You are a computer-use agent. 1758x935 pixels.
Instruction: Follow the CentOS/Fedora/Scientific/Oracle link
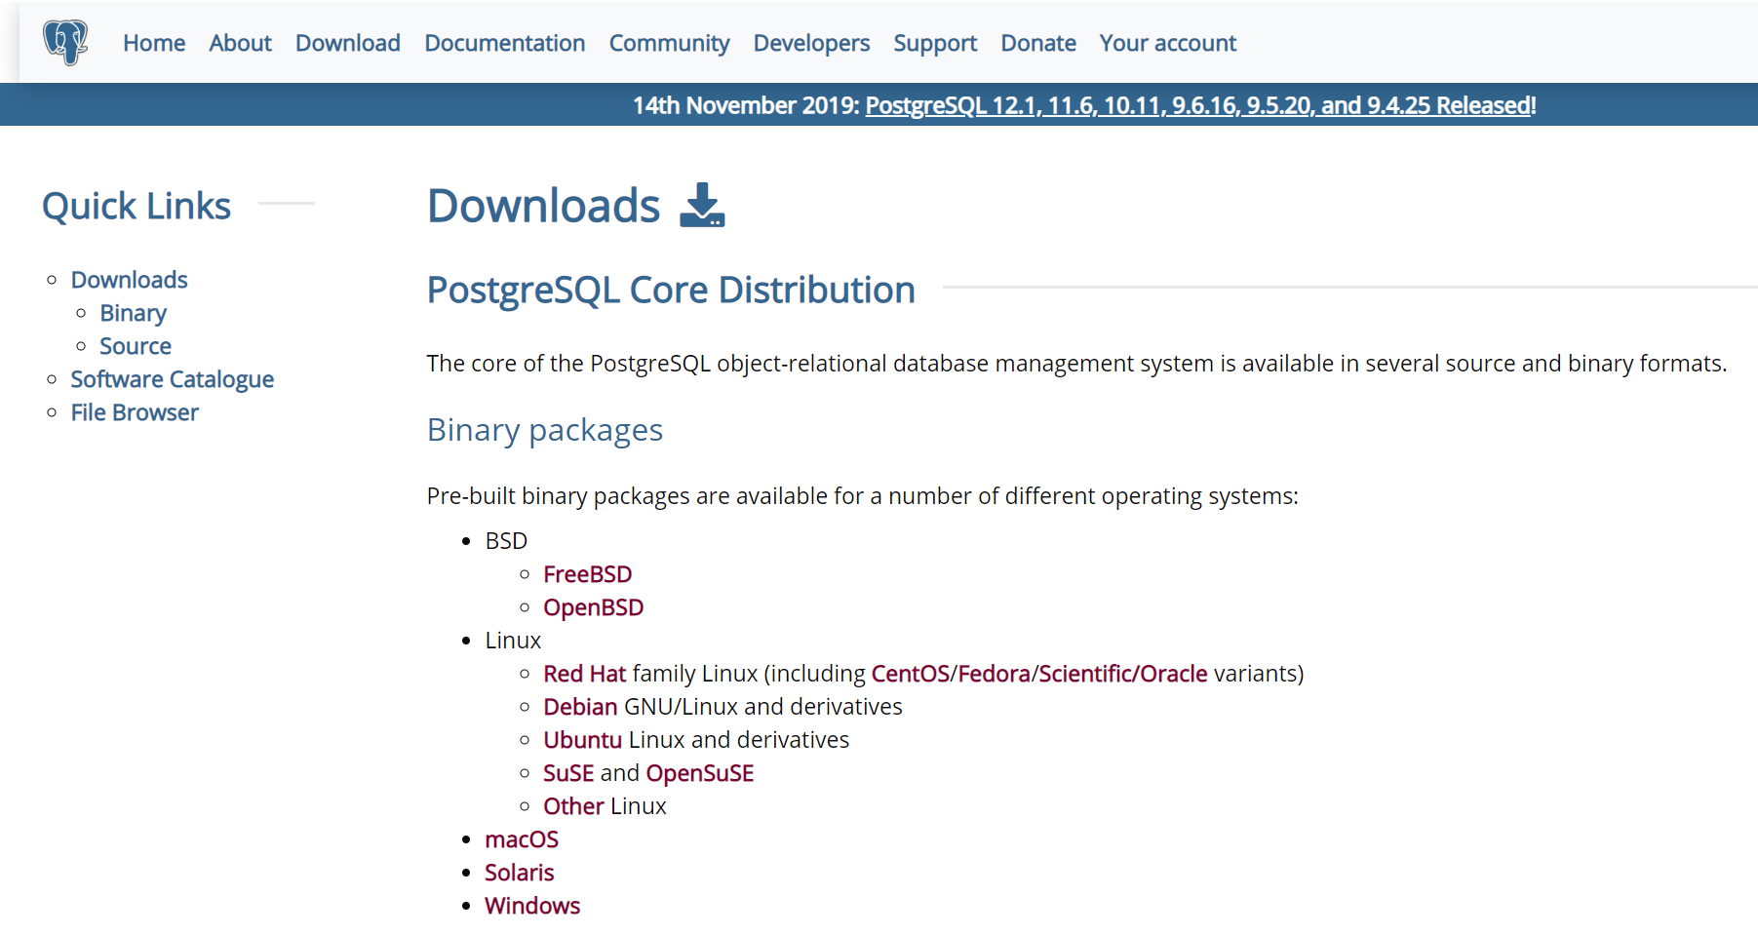tap(1039, 674)
